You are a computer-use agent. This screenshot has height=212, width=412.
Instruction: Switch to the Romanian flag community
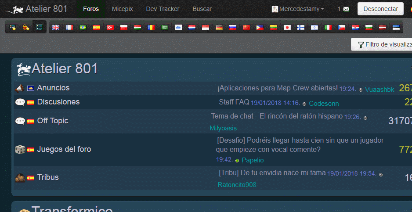[x=151, y=27]
